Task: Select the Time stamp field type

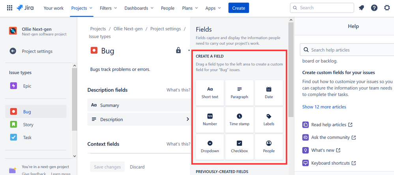Action: tap(239, 120)
